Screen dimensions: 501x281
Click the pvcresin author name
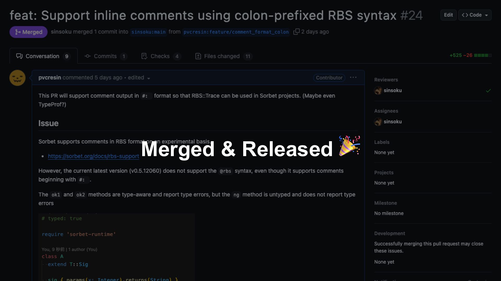(50, 78)
